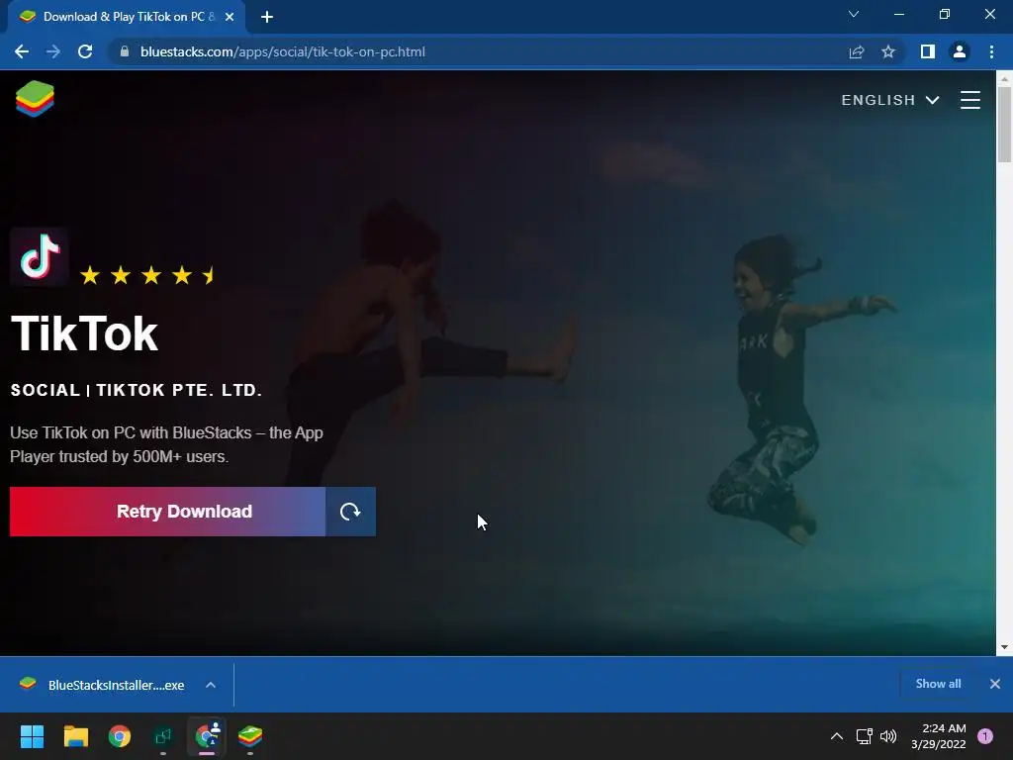Click the Retry Download button

(167, 512)
